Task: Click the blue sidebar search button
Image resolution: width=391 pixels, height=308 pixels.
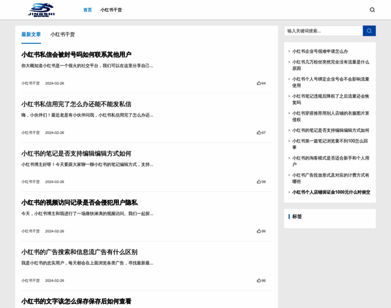Action: point(369,31)
